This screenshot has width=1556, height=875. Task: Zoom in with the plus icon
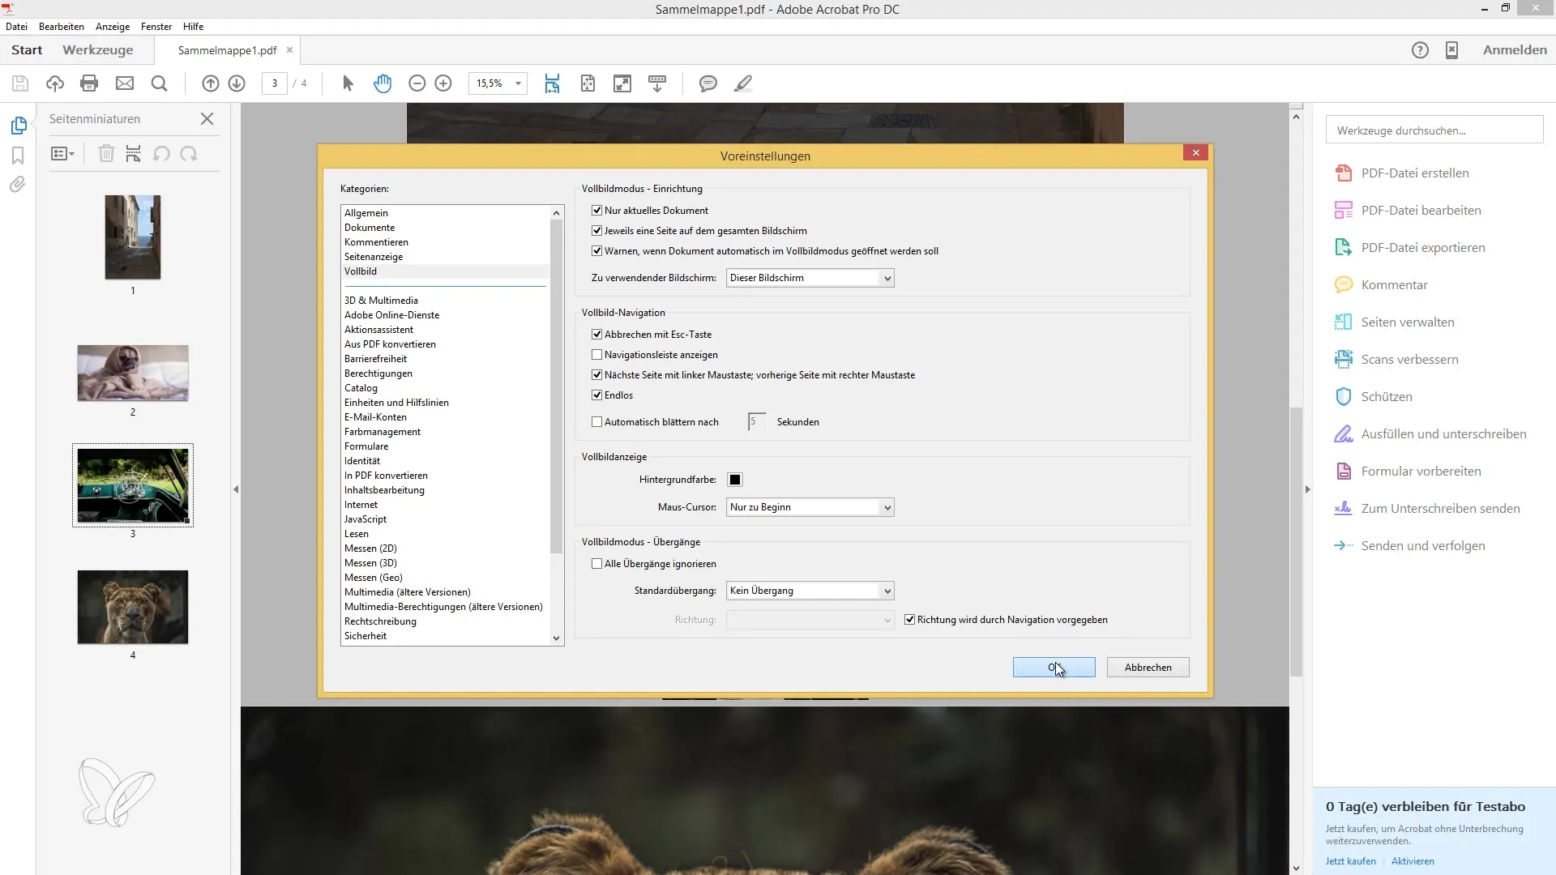click(443, 83)
